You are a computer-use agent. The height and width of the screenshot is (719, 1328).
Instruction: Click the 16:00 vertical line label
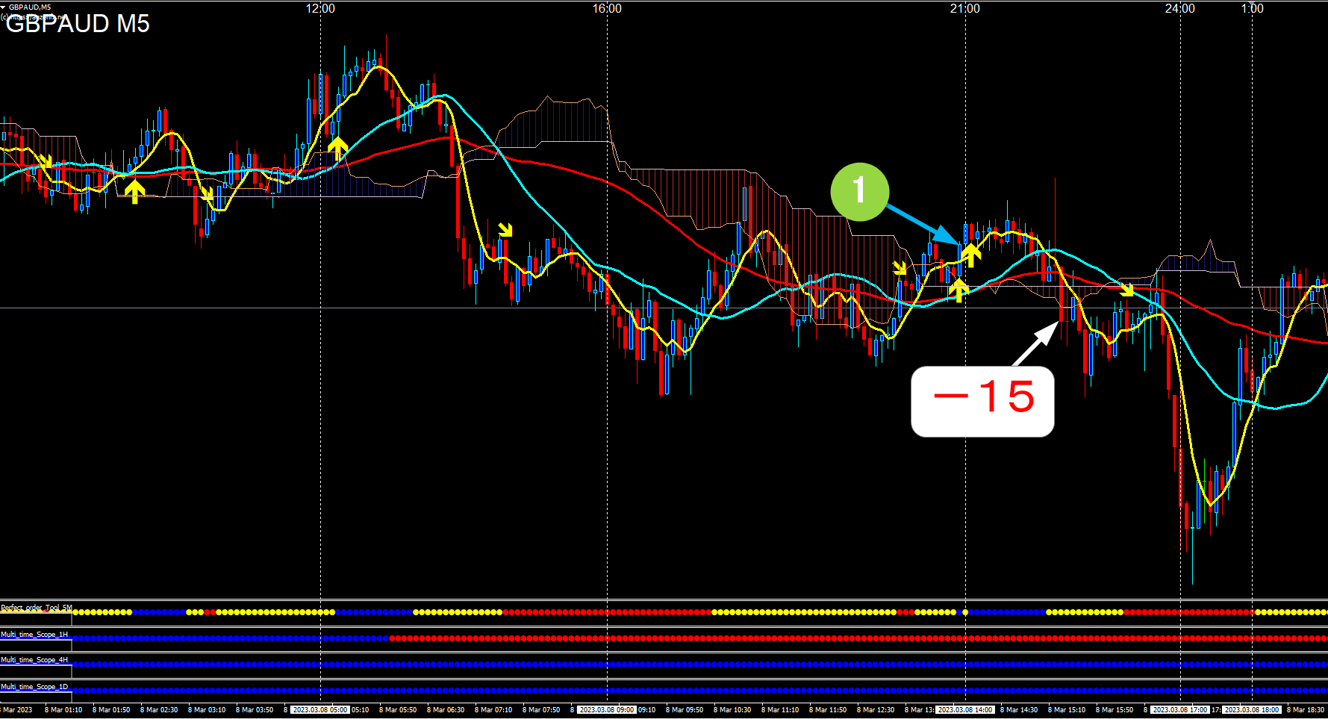[x=607, y=8]
